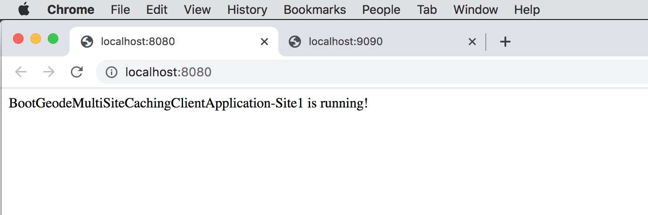Open the History menu
This screenshot has height=215, width=648.
247,10
